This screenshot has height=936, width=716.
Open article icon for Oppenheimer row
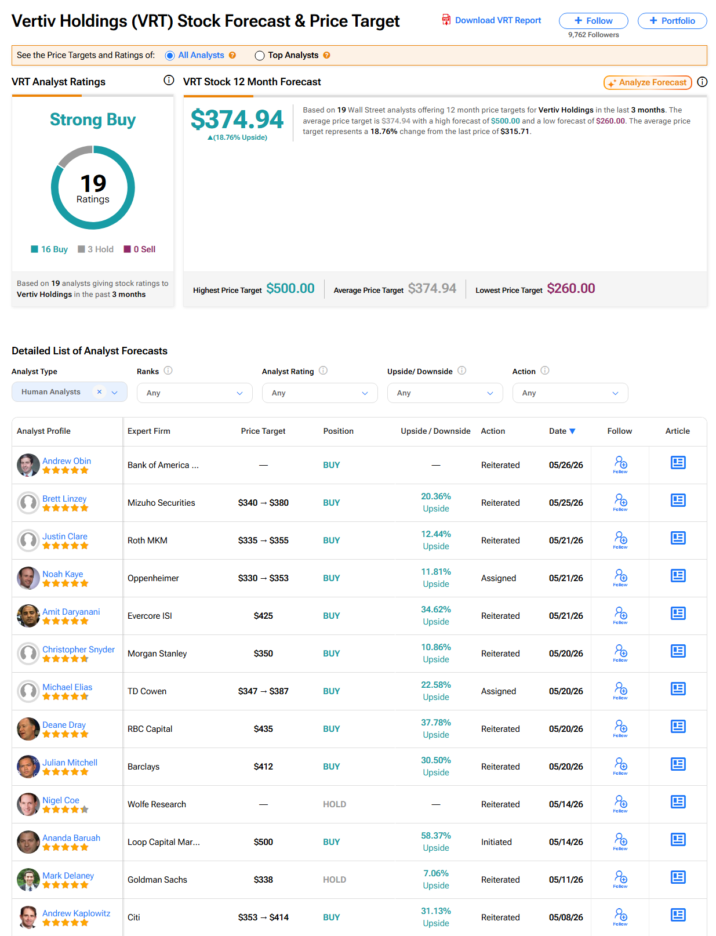678,576
